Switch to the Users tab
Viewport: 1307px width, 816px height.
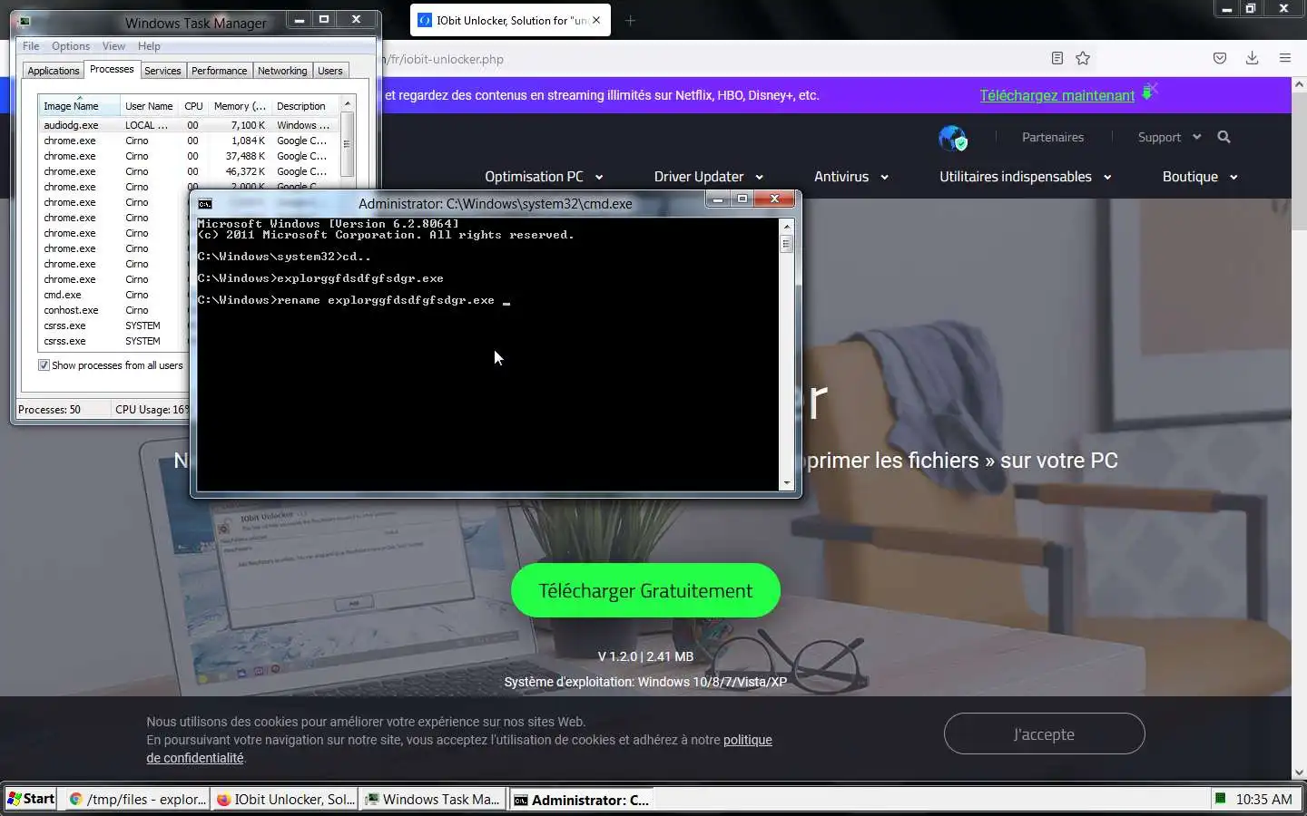tap(330, 71)
